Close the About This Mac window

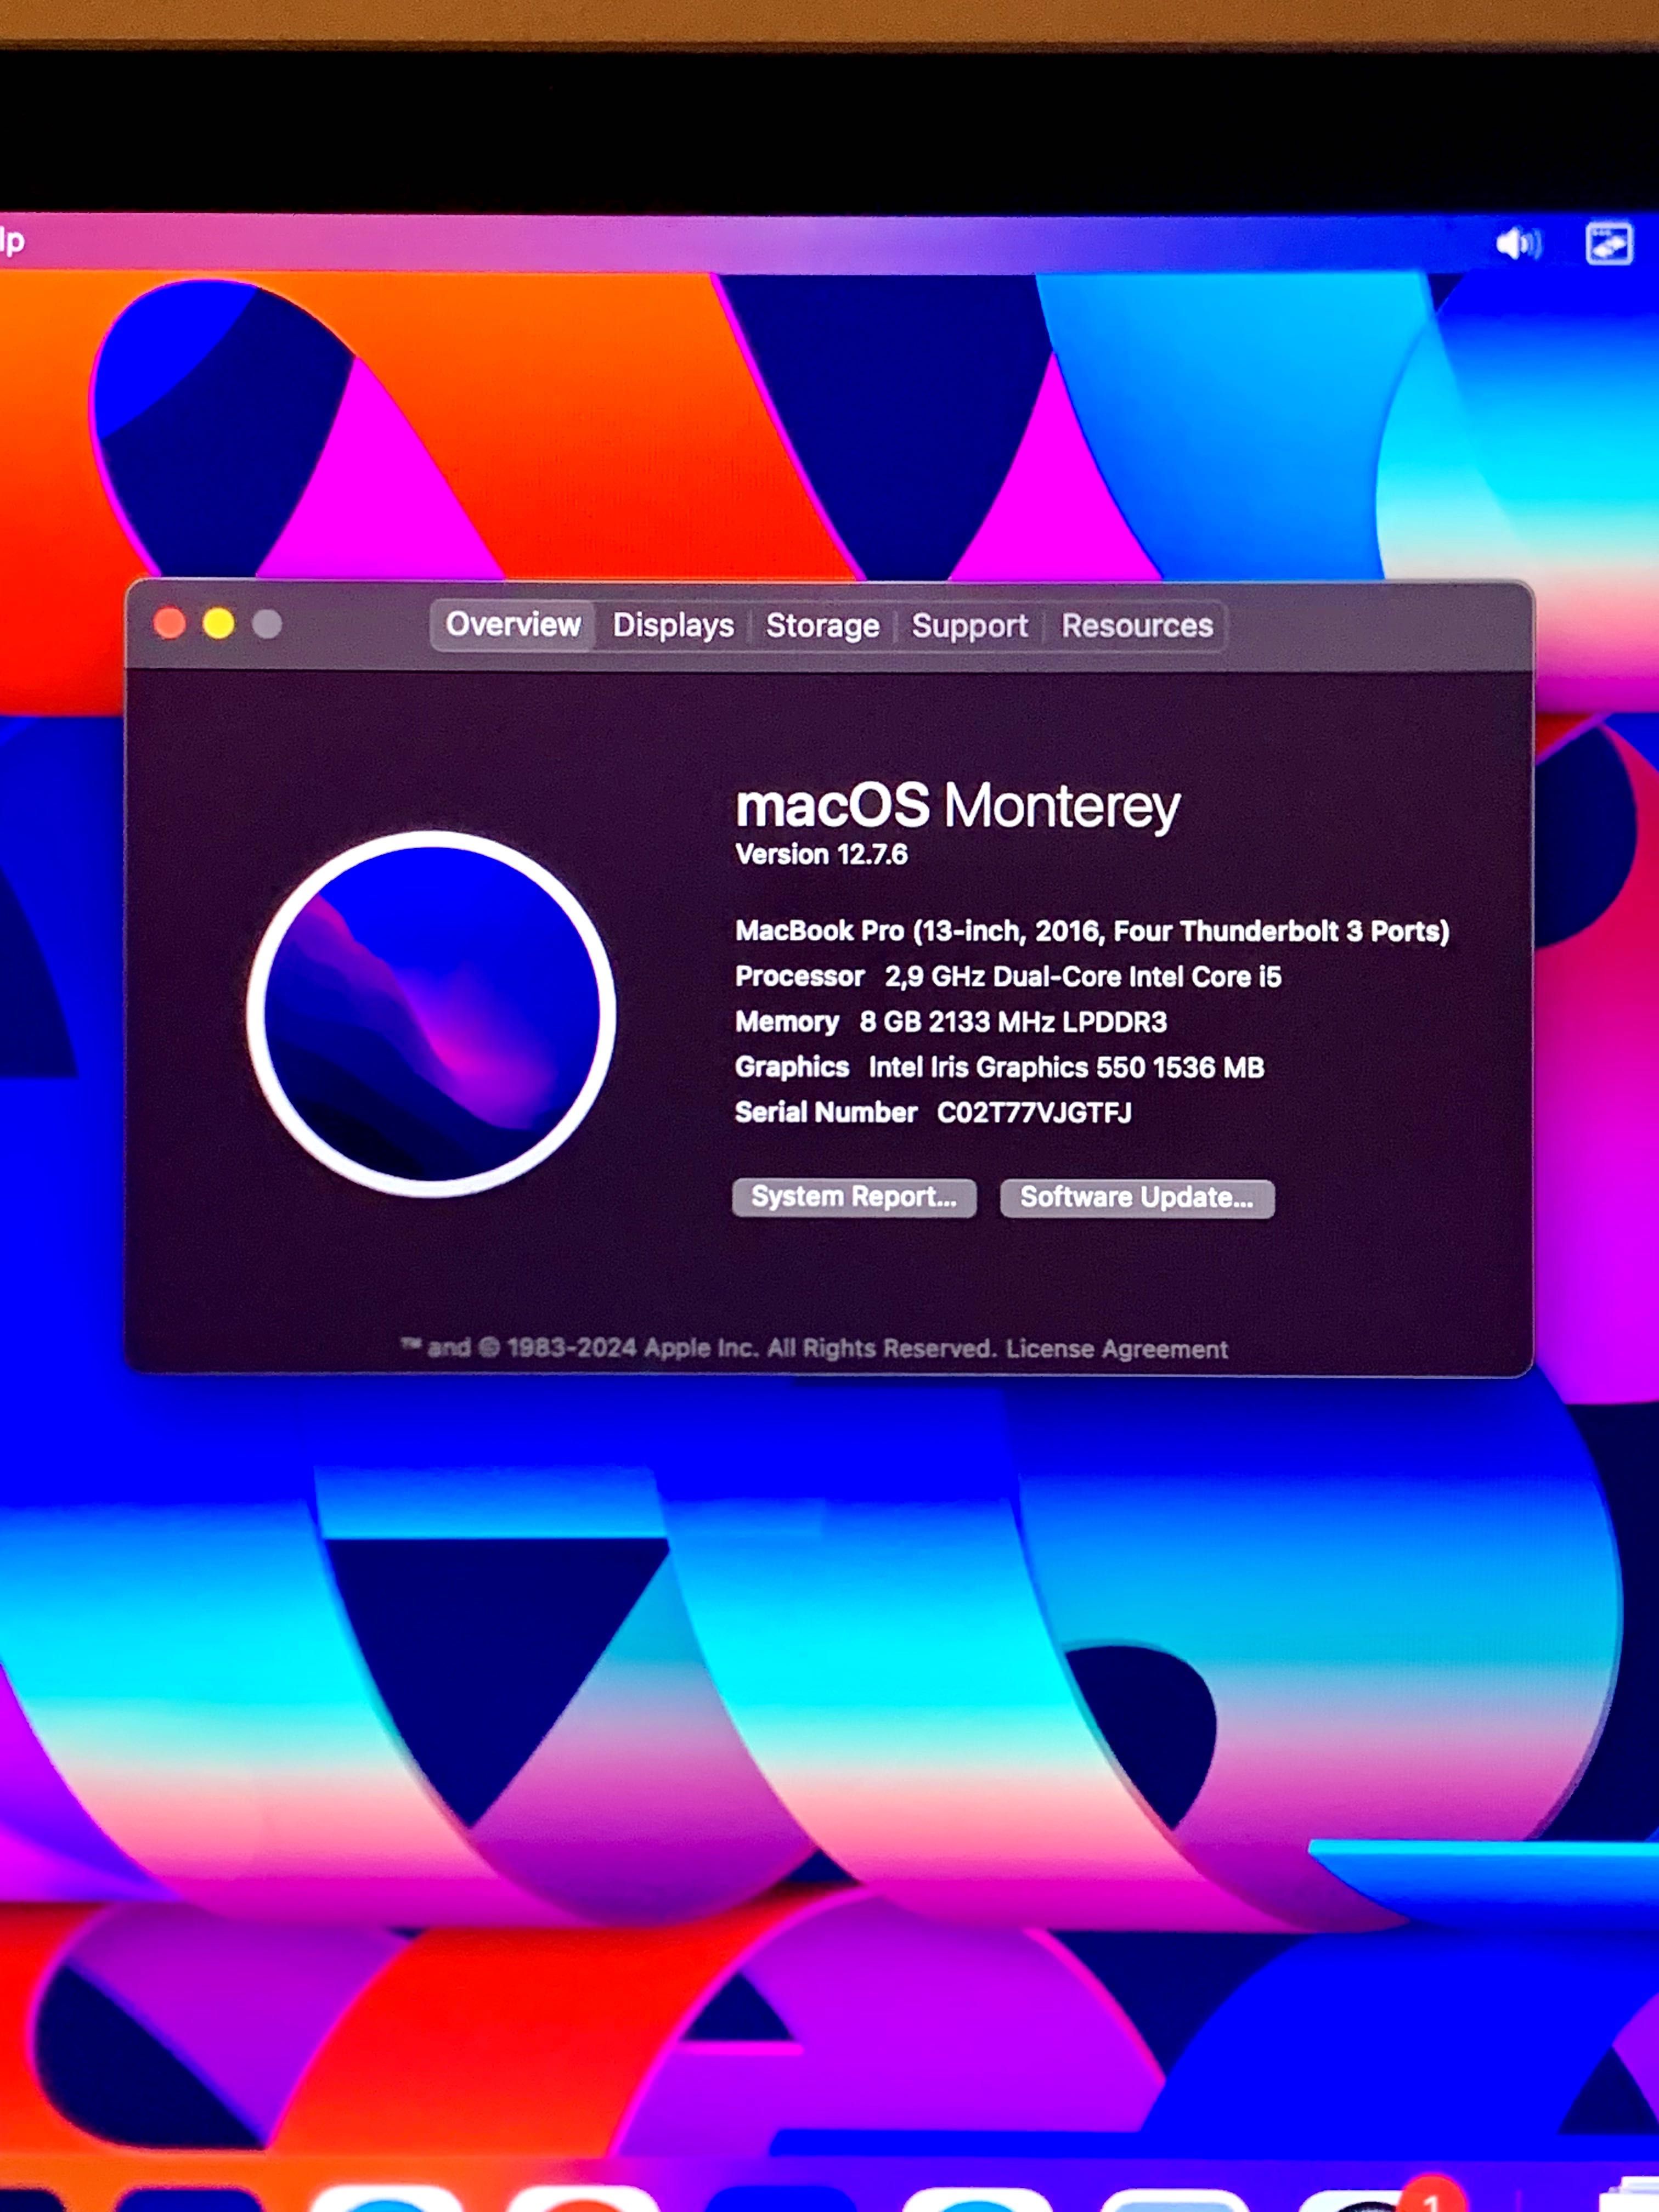pos(170,624)
